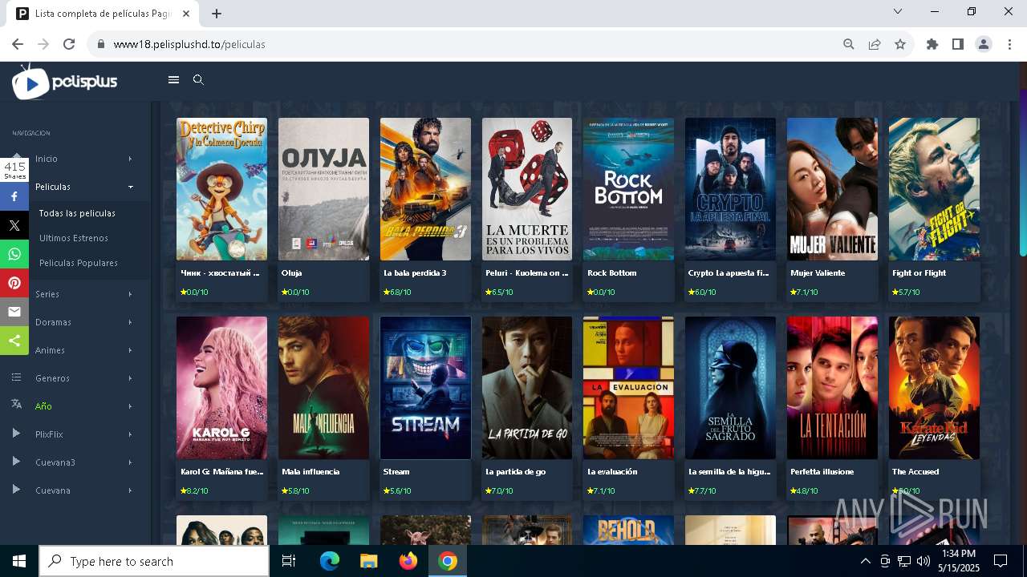Open Chrome profile avatar
Screen dimensions: 1027x577
click(984, 44)
